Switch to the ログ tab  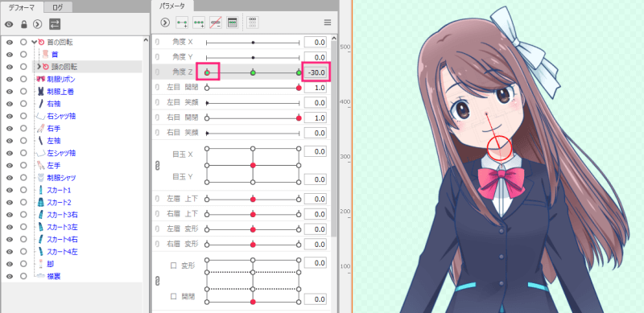pos(57,7)
